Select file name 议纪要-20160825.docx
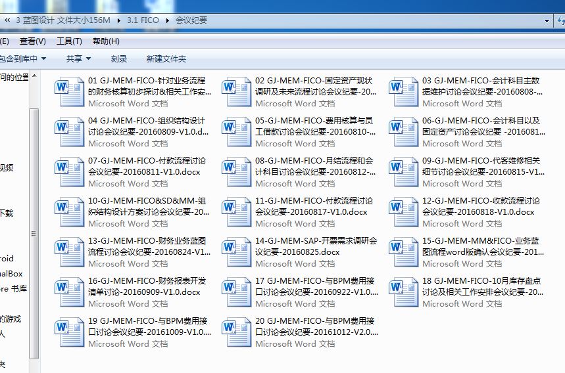The height and width of the screenshot is (373, 565). point(297,252)
